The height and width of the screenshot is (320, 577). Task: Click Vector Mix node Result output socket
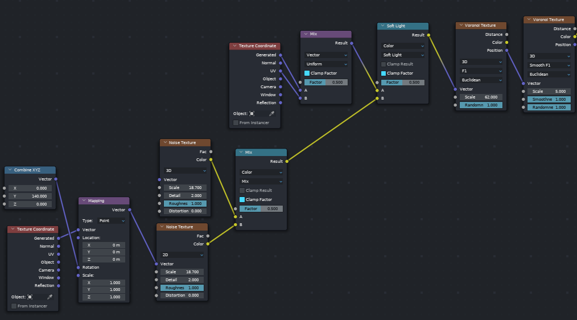point(352,43)
